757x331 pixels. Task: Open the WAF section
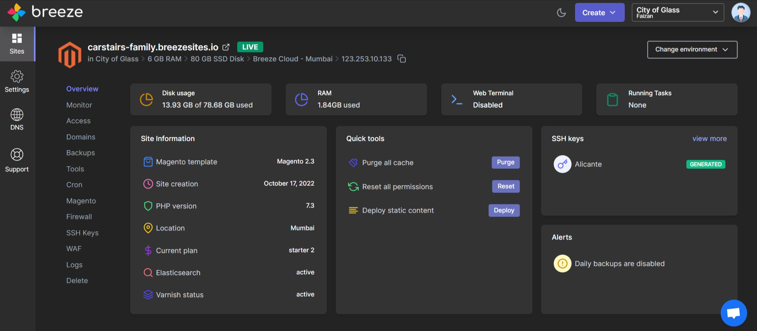(74, 249)
